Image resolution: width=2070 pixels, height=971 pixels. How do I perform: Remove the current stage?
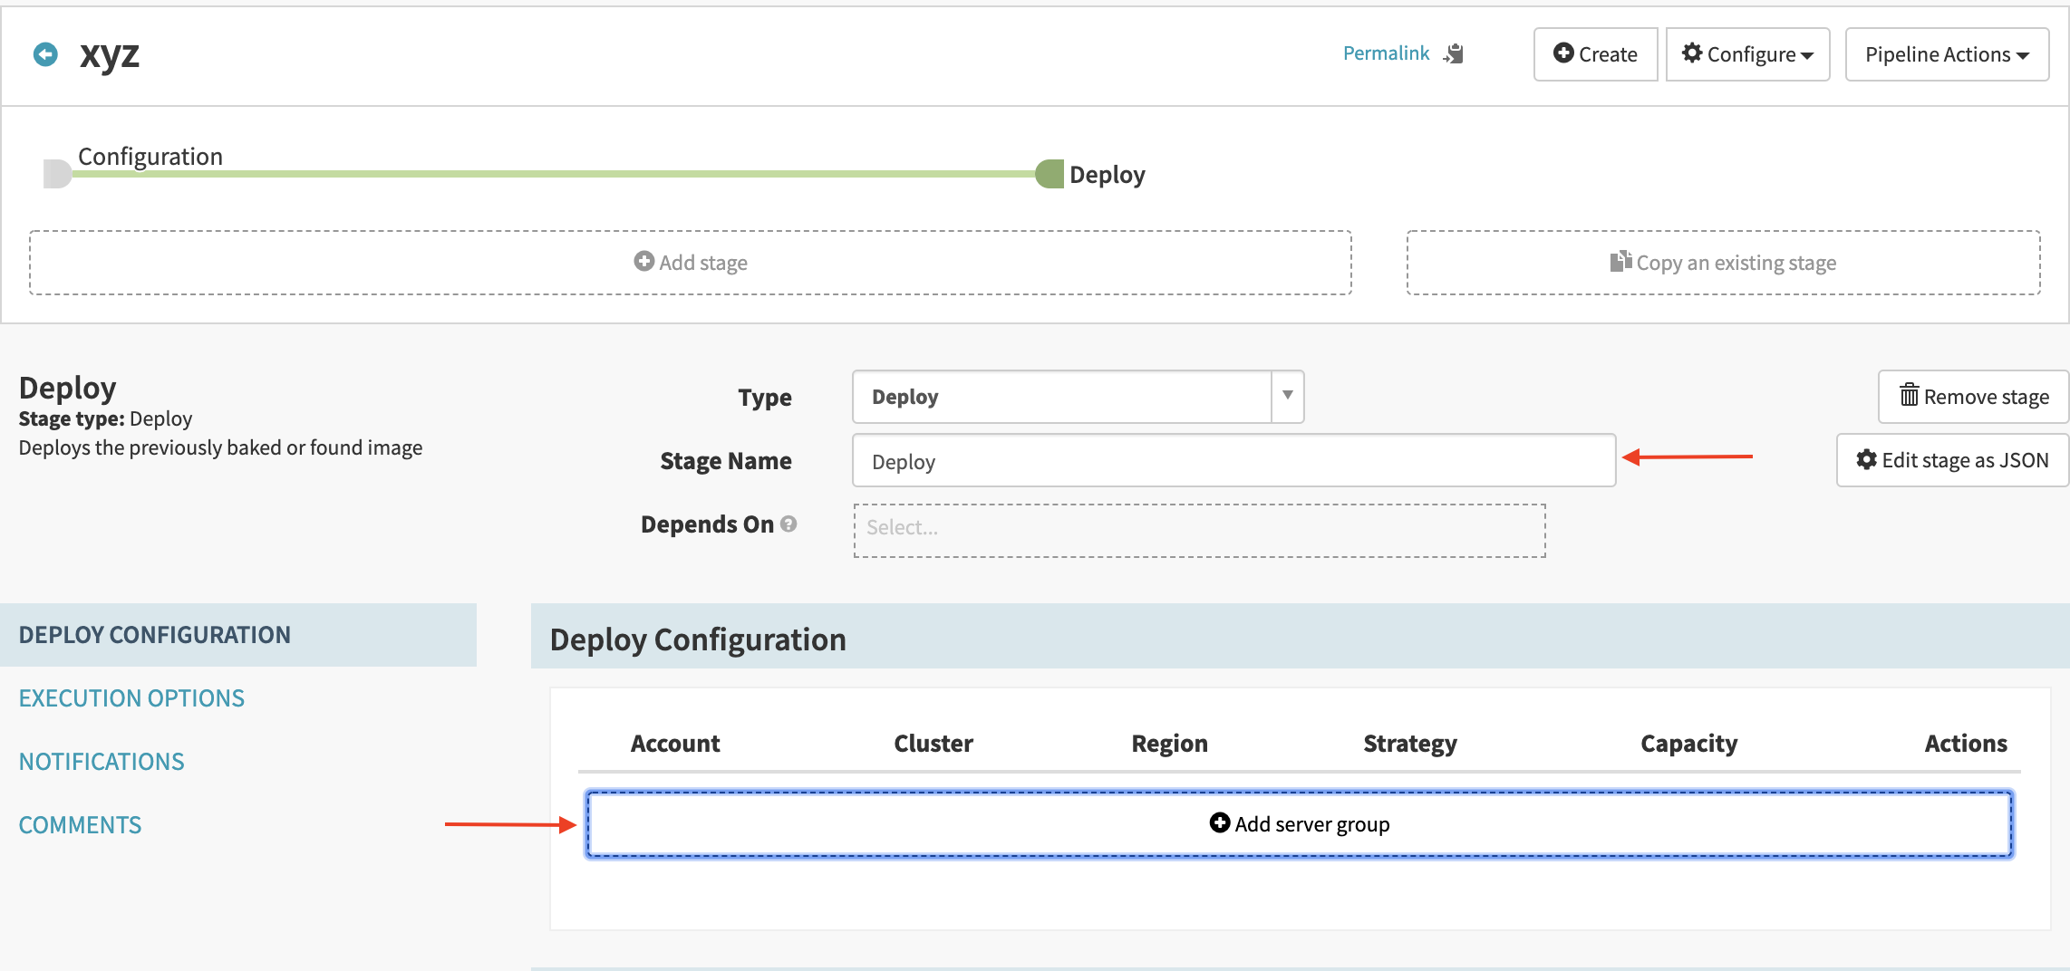1973,397
